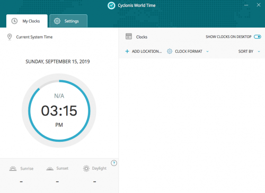Screen dimensions: 265x193
Task: Expand the Clock Format dropdown arrow
Action: click(x=208, y=51)
